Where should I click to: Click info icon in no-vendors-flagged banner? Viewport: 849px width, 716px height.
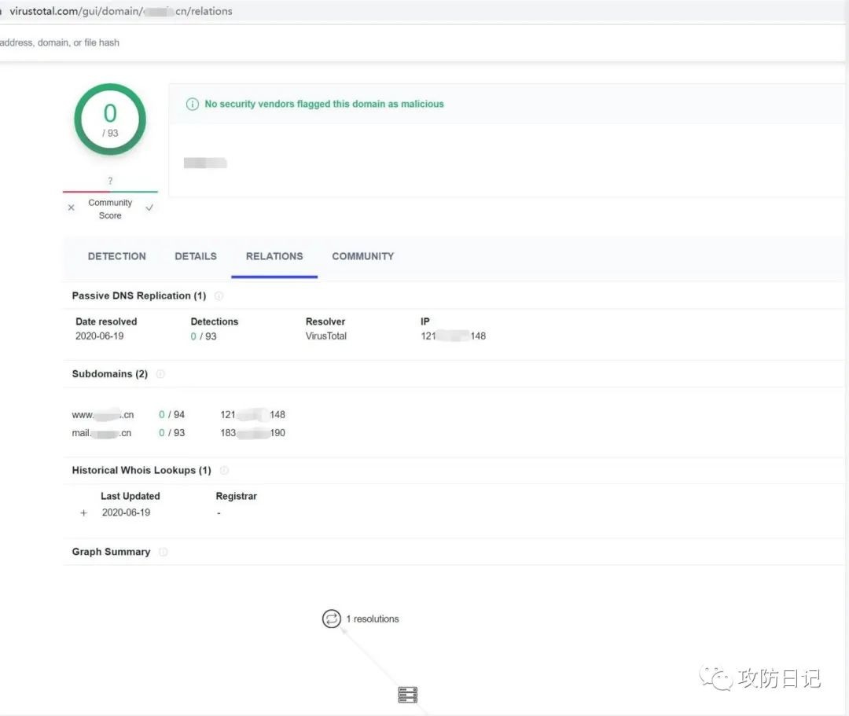[193, 104]
